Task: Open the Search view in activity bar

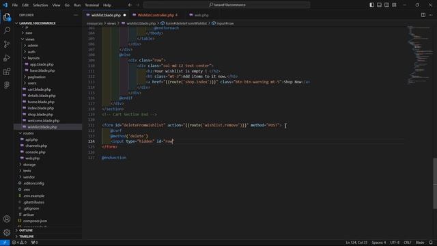Action: [x=7, y=30]
